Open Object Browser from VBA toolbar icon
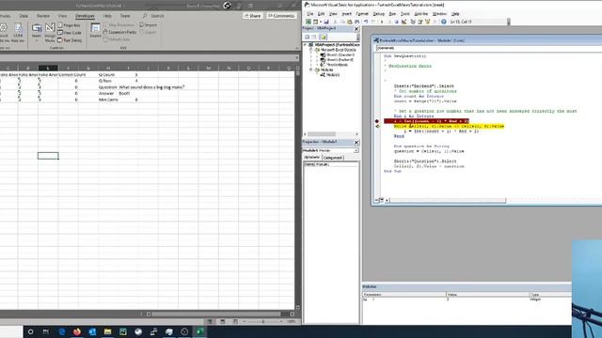The image size is (602, 338). tap(427, 22)
